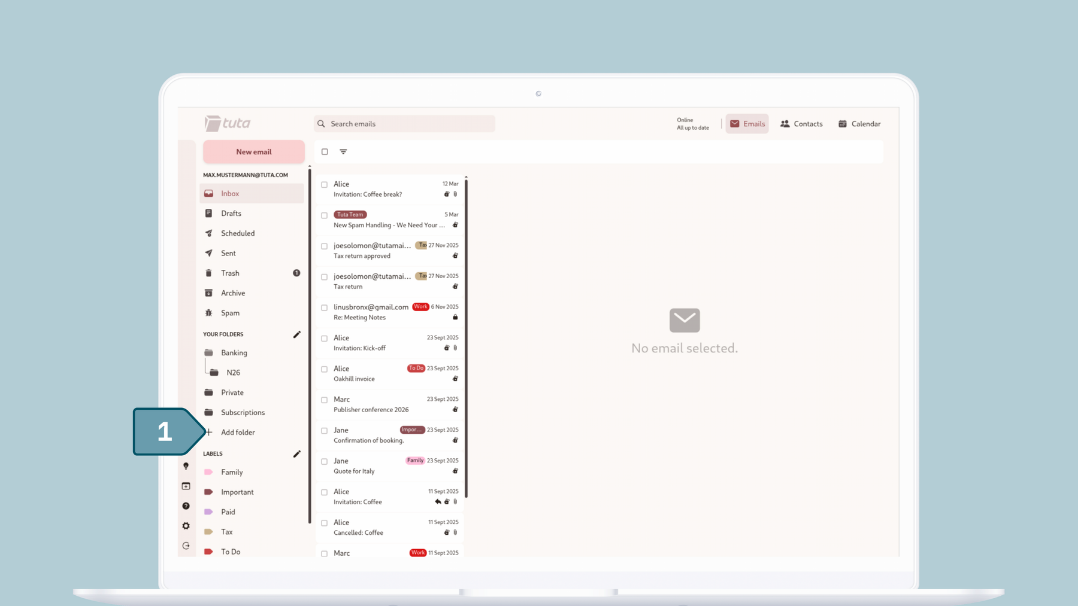Click the New email button

pyautogui.click(x=254, y=152)
